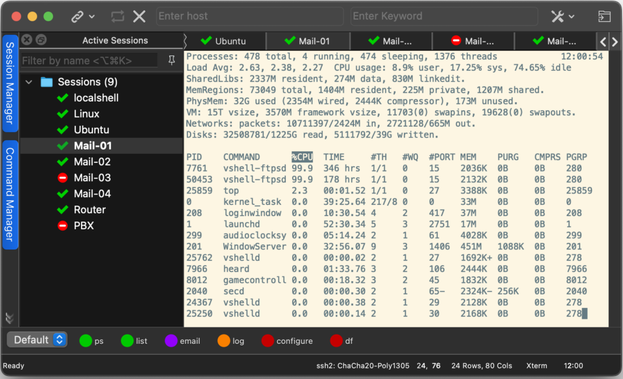Viewport: 623px width, 379px height.
Task: Collapse the Sessions folder tree
Action: 29,82
